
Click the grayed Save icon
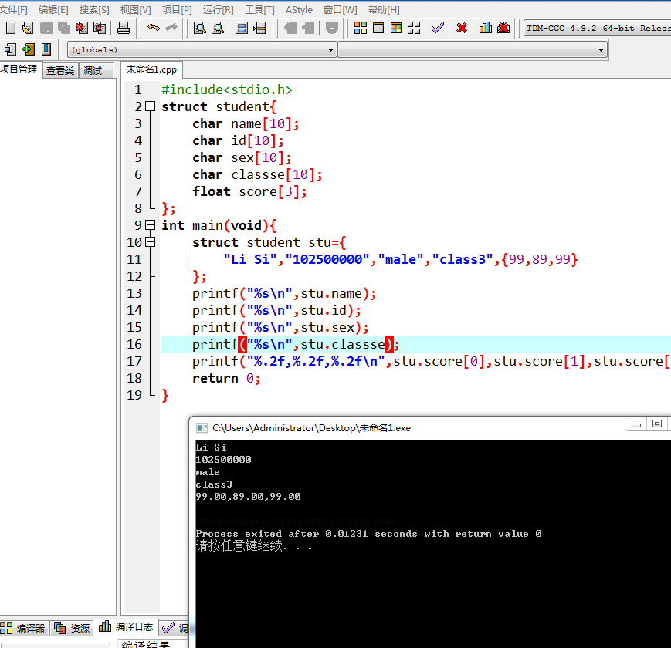[46, 29]
